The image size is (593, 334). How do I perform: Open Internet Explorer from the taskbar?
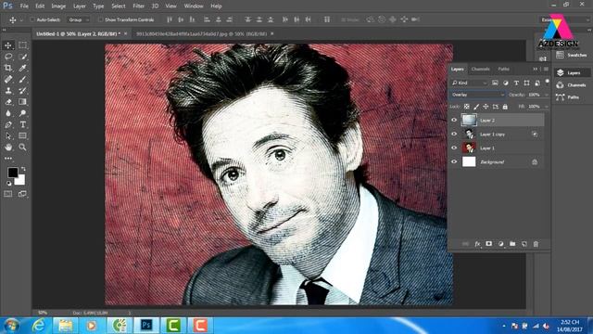tap(39, 326)
